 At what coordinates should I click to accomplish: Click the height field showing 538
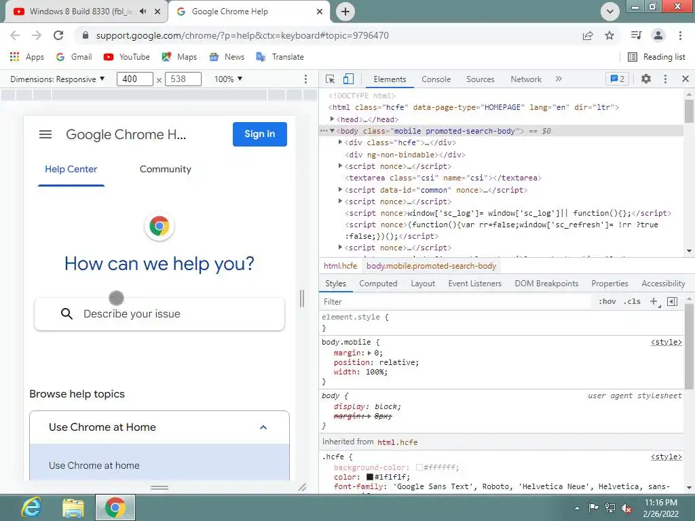coord(183,79)
